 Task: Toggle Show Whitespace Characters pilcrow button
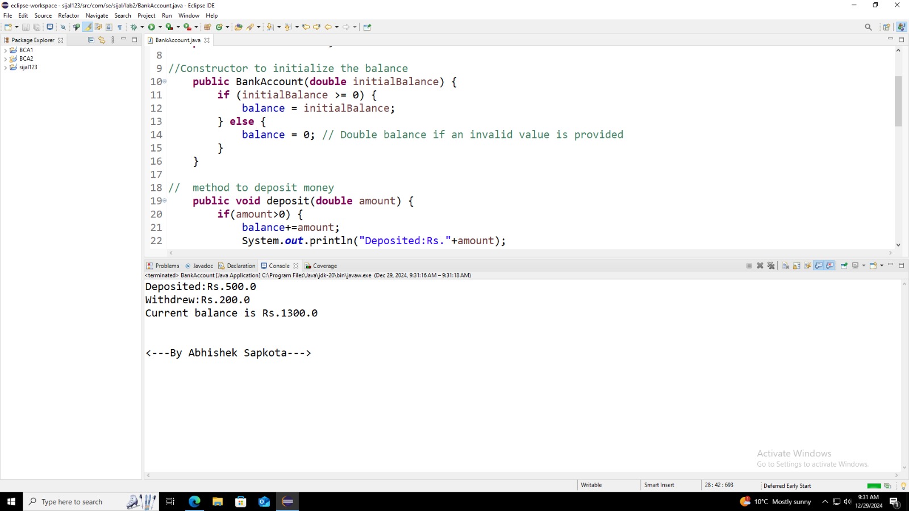tap(120, 27)
